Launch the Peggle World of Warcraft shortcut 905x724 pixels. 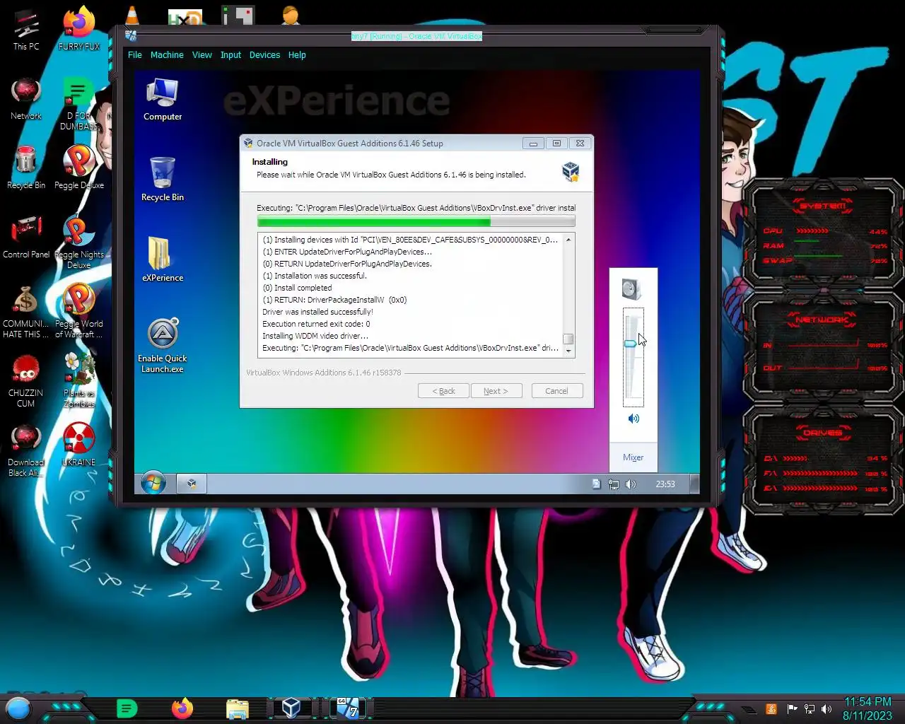click(79, 311)
